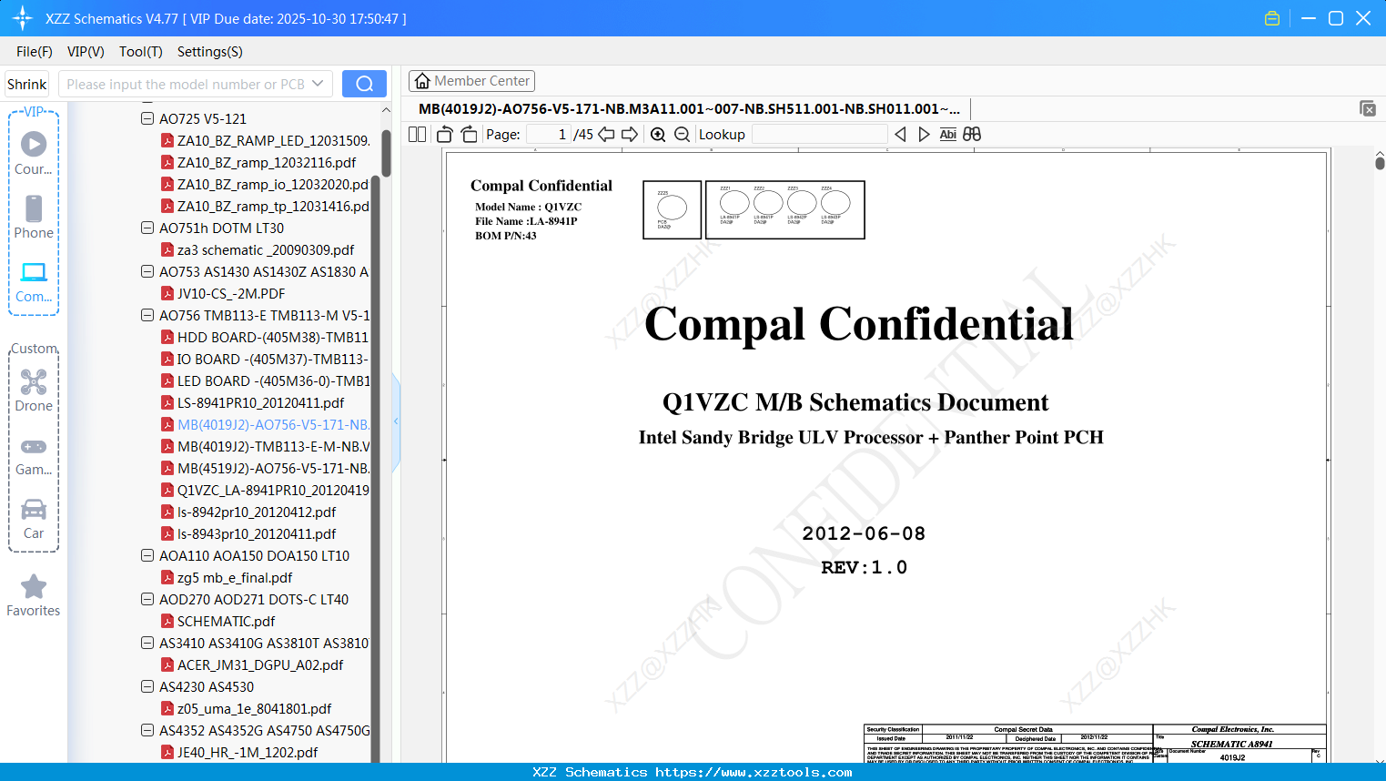
Task: Collapse the AS4230 AS4530 node
Action: 147,686
